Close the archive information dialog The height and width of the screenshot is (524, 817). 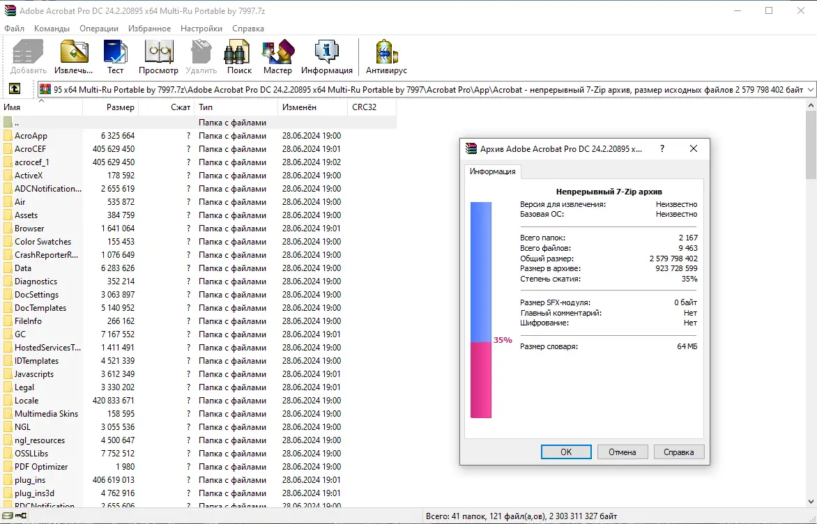[694, 148]
